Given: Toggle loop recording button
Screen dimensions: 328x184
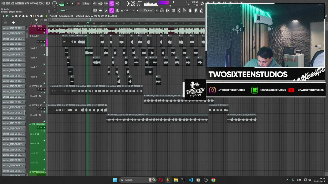Looking at the screenshot, I should [x=117, y=4].
